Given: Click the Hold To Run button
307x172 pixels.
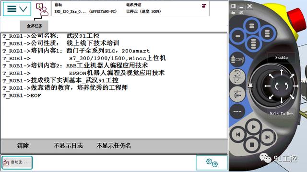Looking at the screenshot, I should tap(282, 114).
